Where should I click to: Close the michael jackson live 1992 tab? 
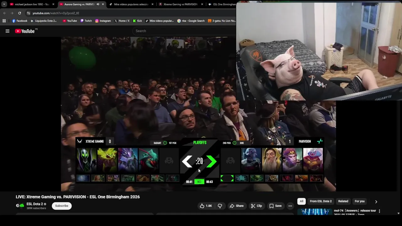pyautogui.click(x=53, y=4)
